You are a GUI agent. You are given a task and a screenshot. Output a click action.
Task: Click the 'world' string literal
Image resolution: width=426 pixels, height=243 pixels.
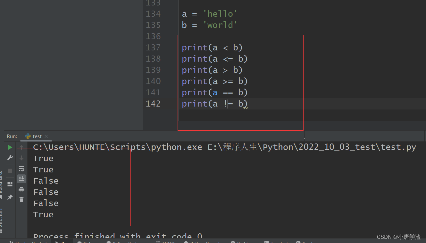click(x=220, y=25)
